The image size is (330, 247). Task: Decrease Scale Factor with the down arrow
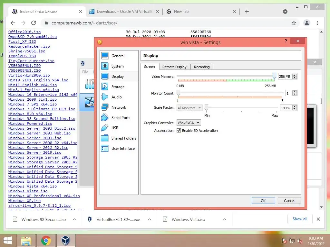click(x=295, y=109)
